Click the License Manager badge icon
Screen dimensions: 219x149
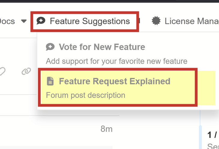click(156, 21)
